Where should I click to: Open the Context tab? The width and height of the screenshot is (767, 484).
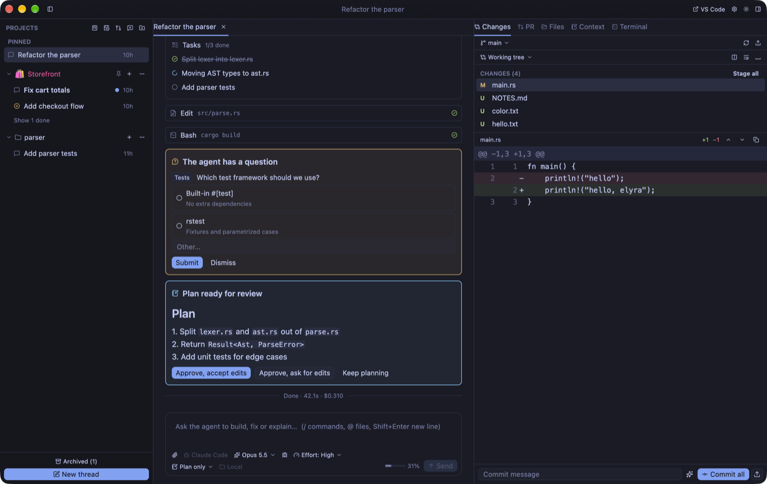(x=588, y=27)
